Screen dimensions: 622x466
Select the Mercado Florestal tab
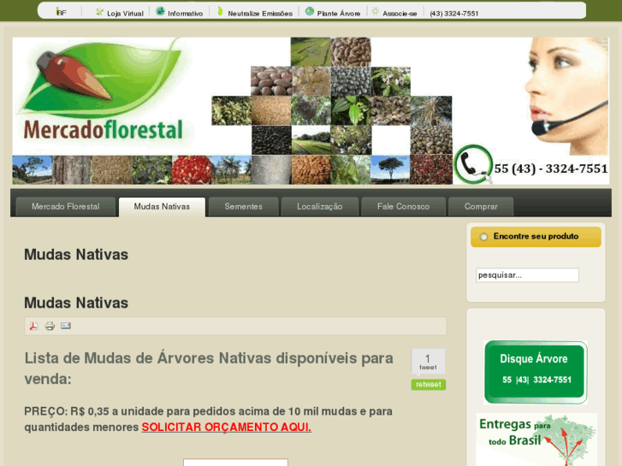coord(66,207)
